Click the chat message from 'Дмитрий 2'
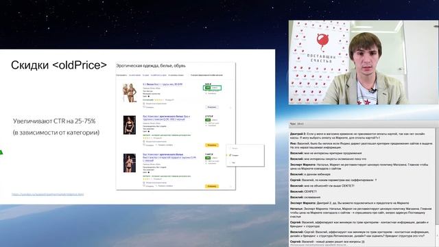Screen dimensions: 439x247 click(x=357, y=136)
